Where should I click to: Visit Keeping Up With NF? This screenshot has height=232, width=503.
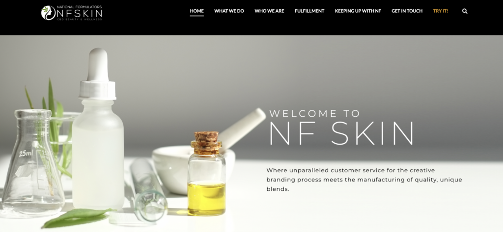pyautogui.click(x=358, y=11)
